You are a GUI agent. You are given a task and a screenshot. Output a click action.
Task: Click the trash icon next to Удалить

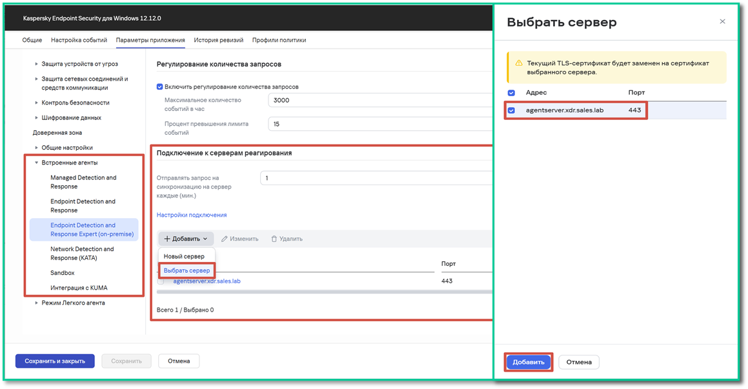(x=274, y=239)
